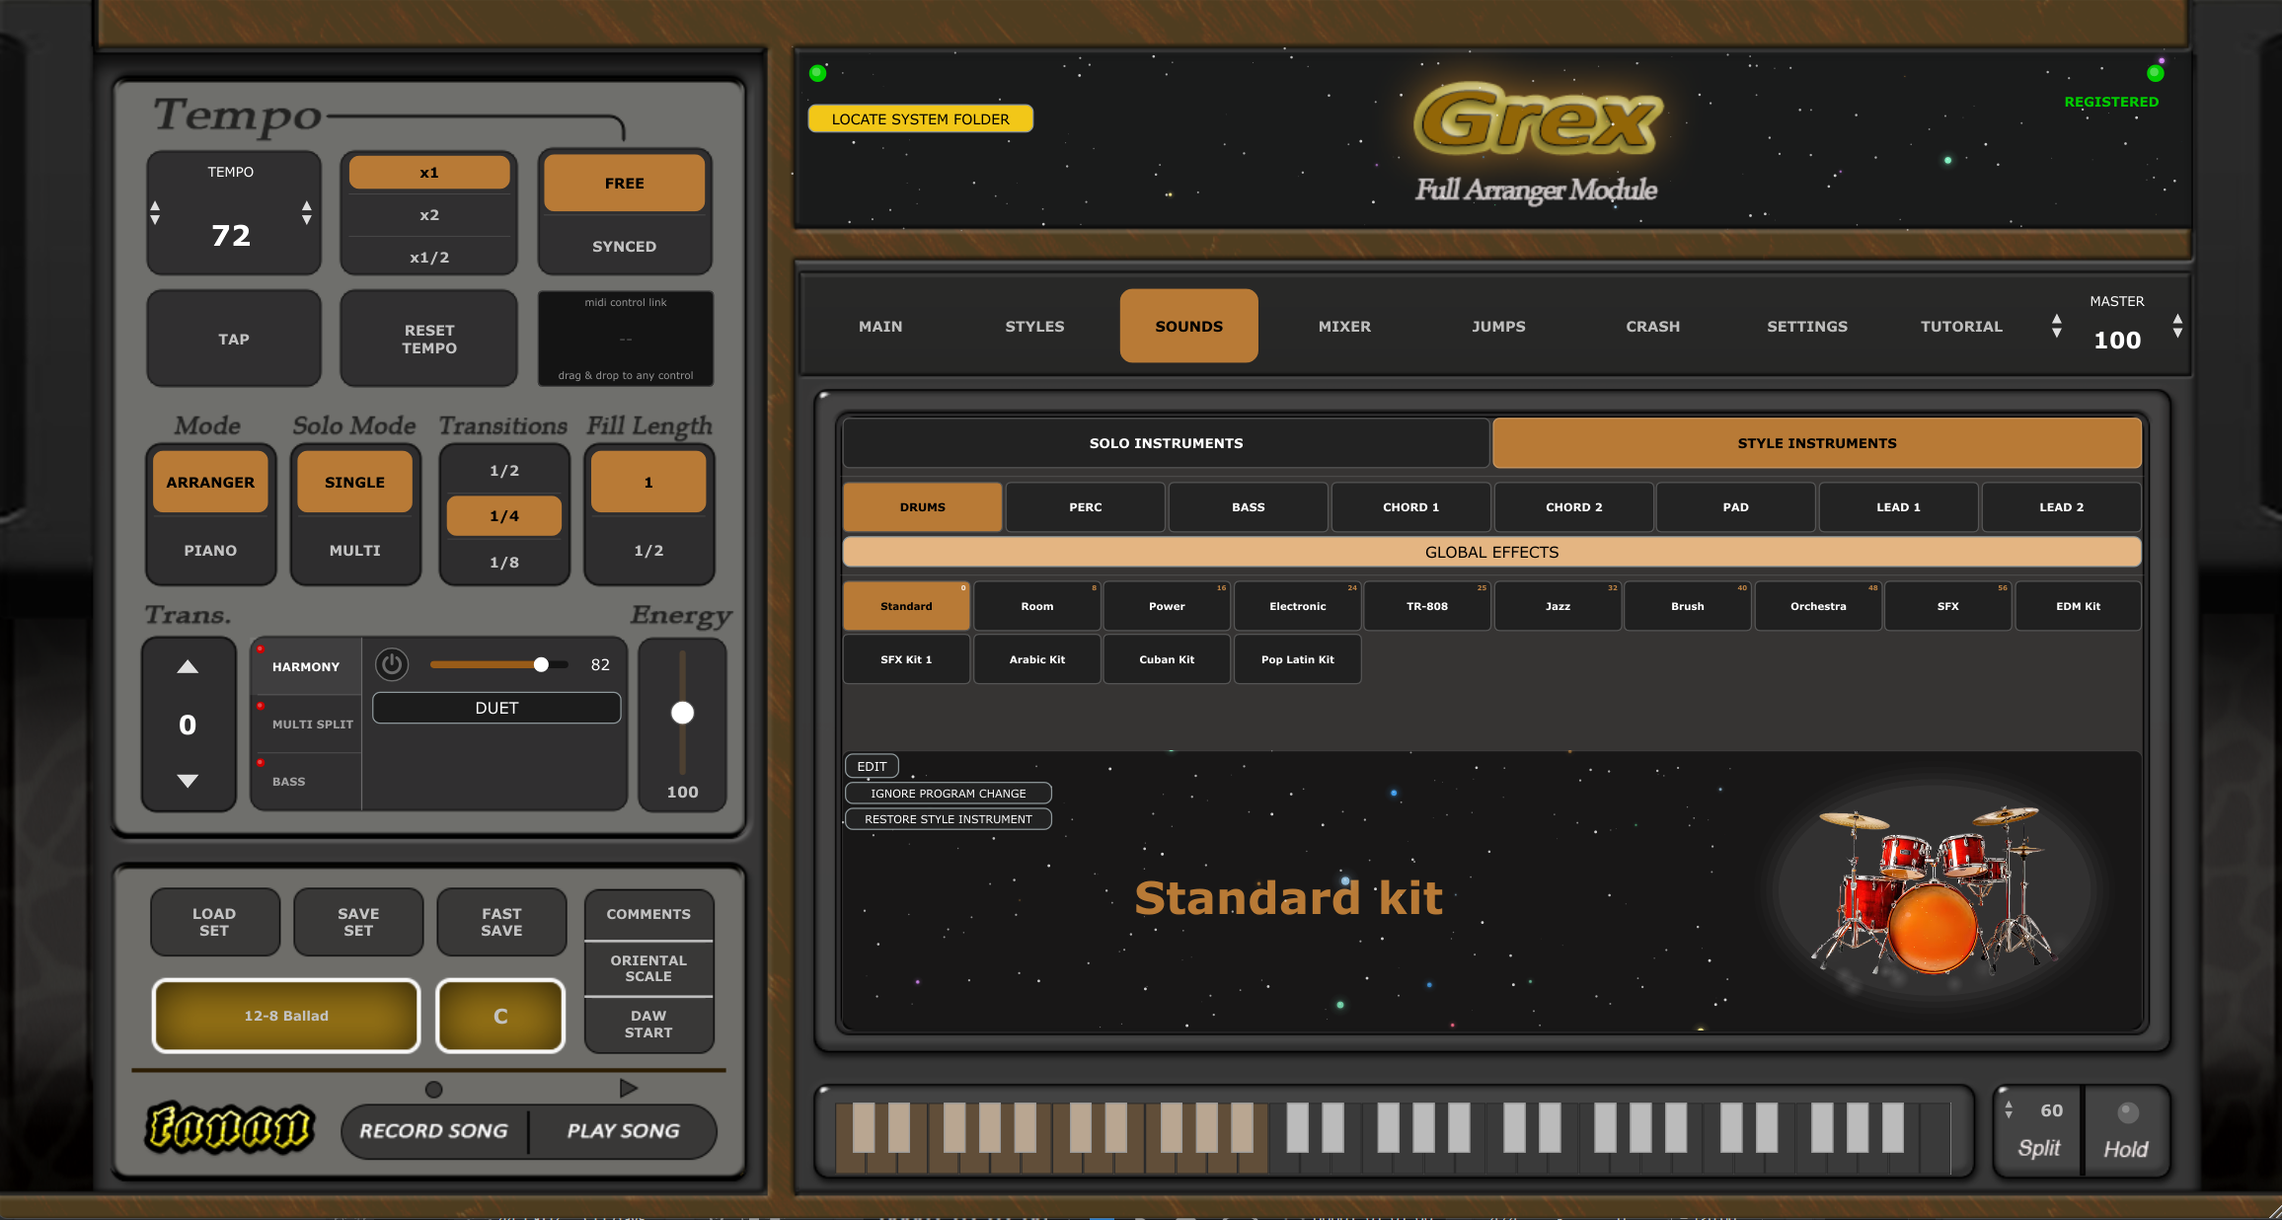Select the Jazz drum kit

[x=1558, y=606]
